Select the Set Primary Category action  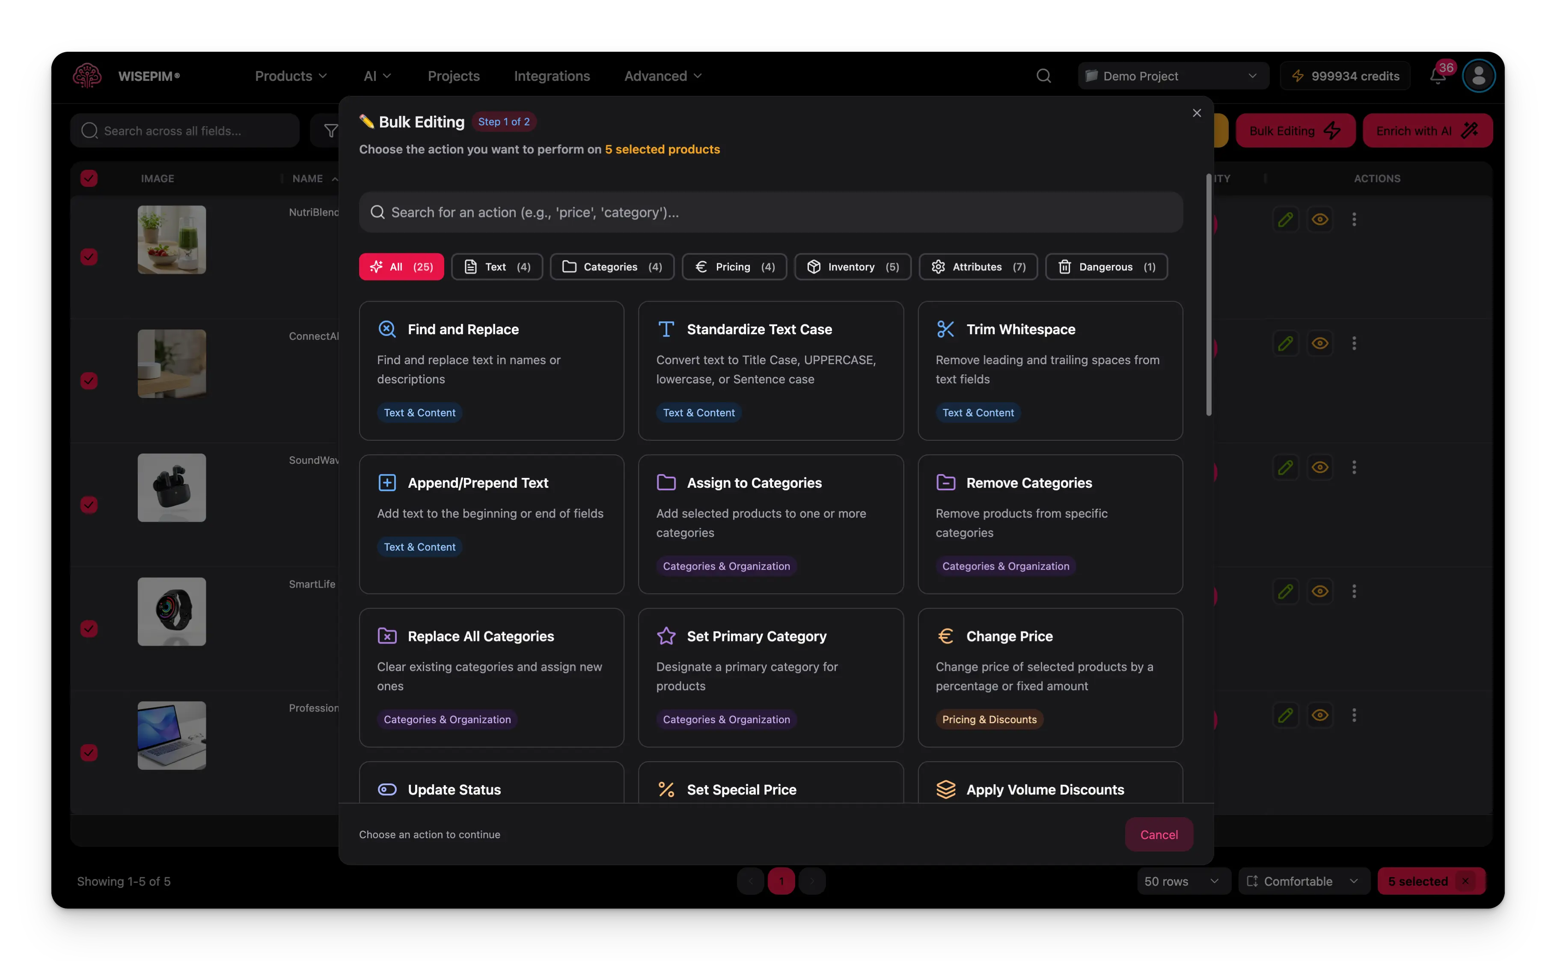click(x=770, y=677)
